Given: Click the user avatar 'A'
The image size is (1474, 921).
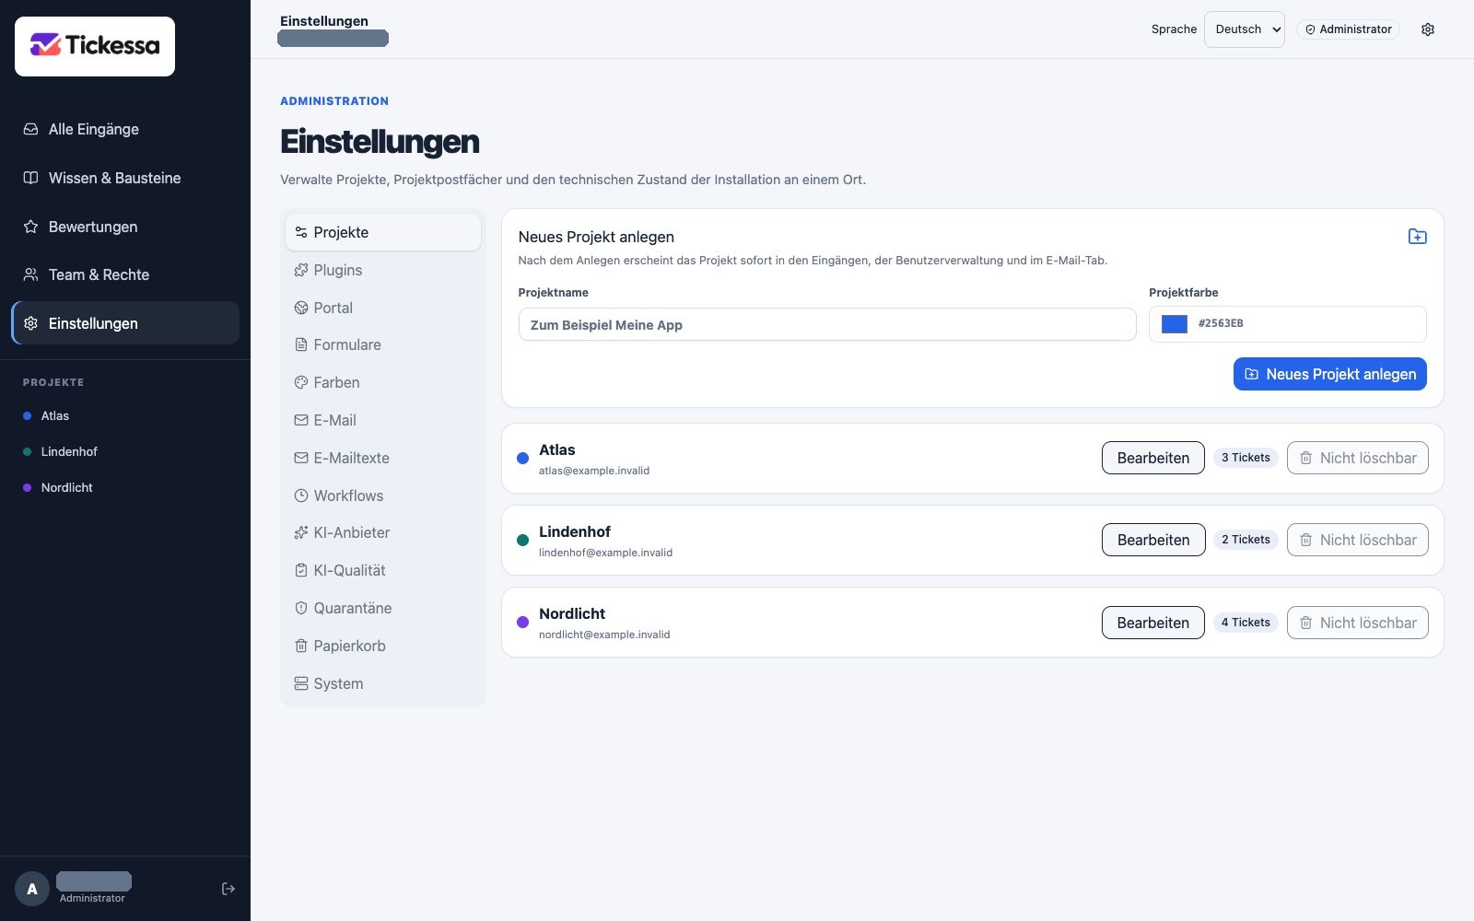Looking at the screenshot, I should 32,889.
